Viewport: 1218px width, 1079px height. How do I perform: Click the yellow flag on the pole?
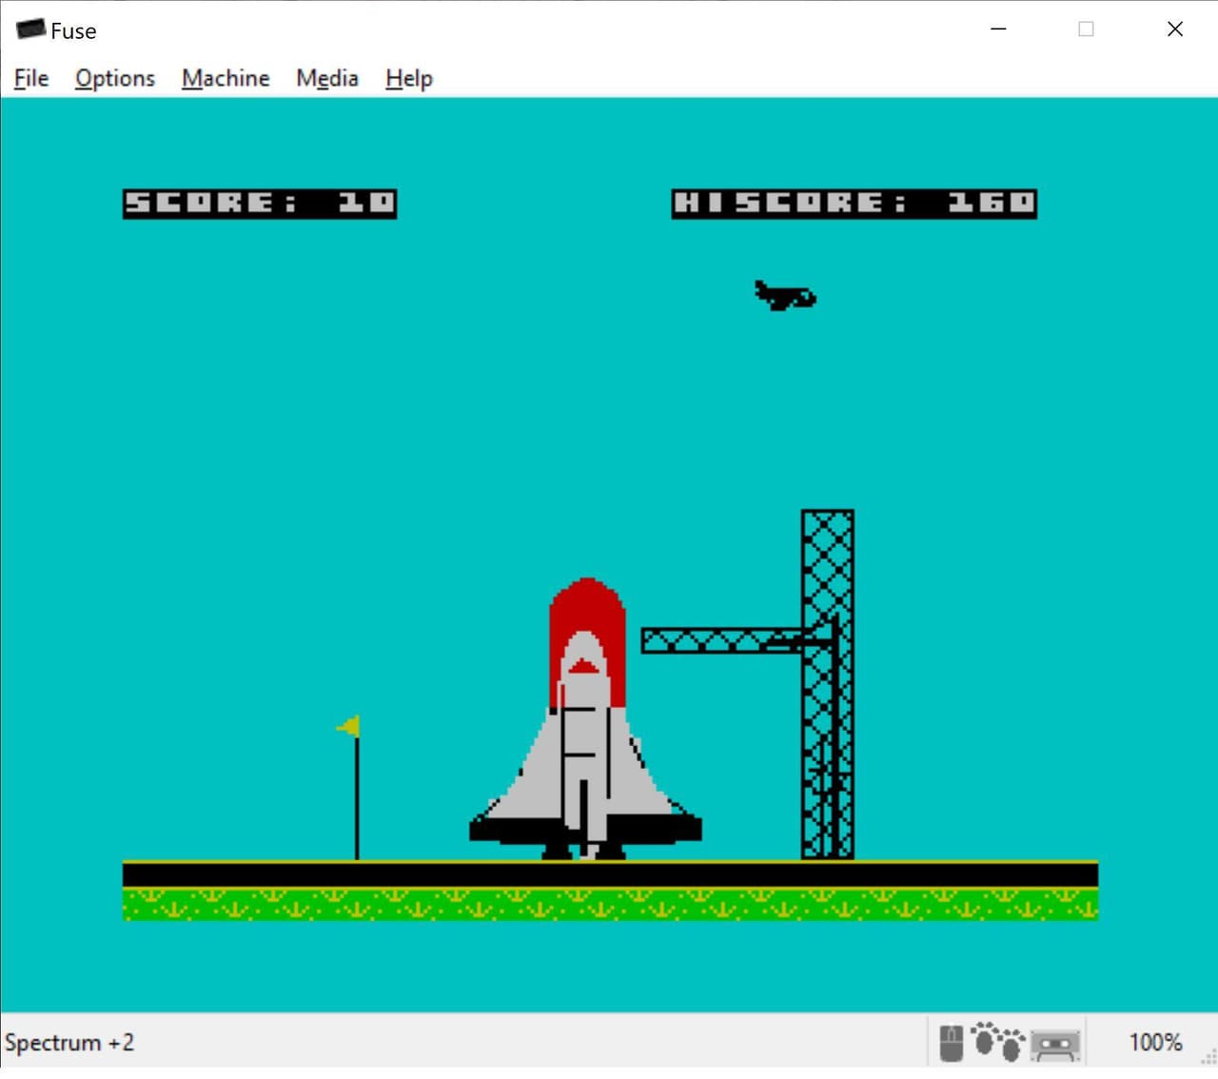[x=348, y=727]
